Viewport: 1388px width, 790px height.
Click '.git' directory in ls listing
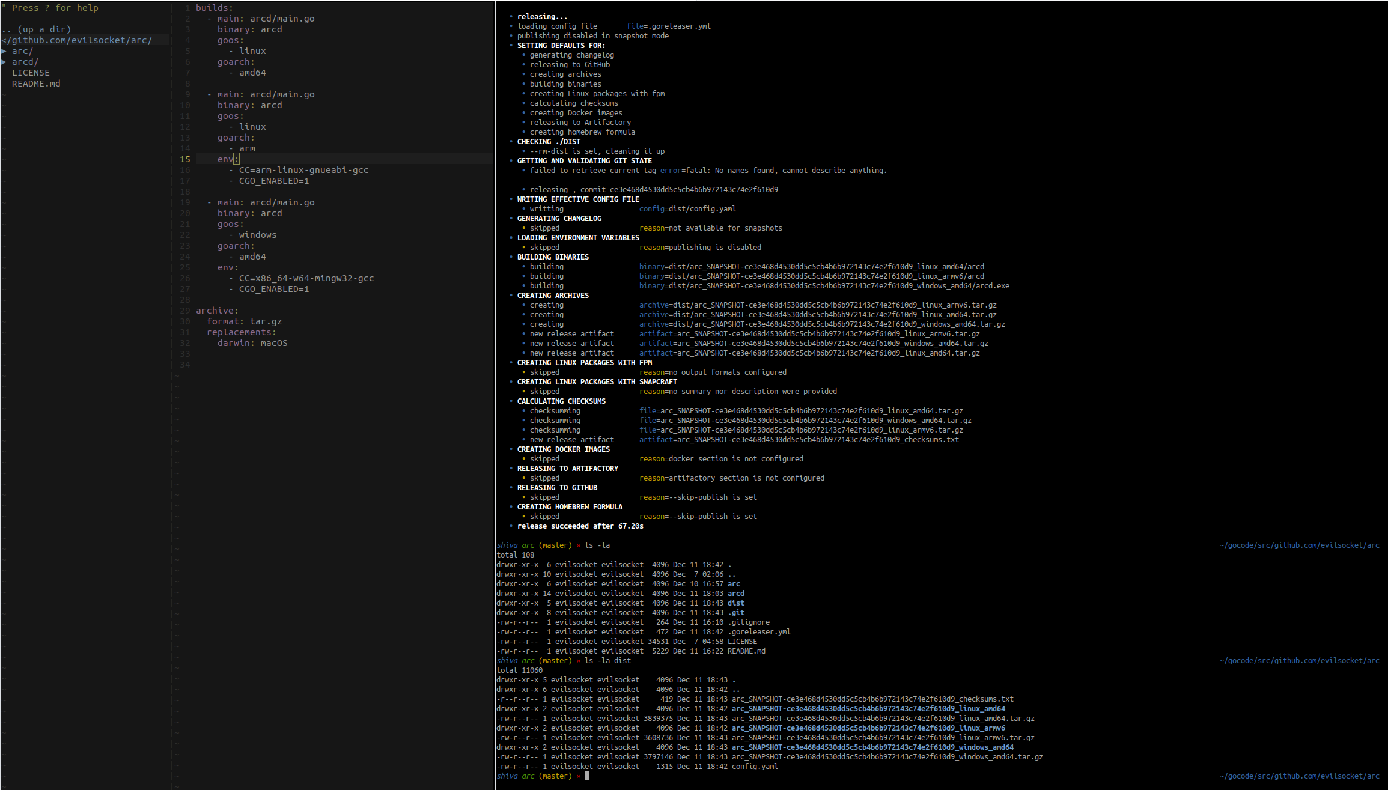pos(736,613)
